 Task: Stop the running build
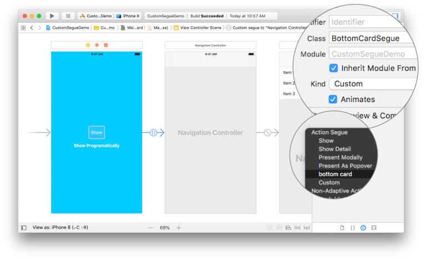coord(68,16)
